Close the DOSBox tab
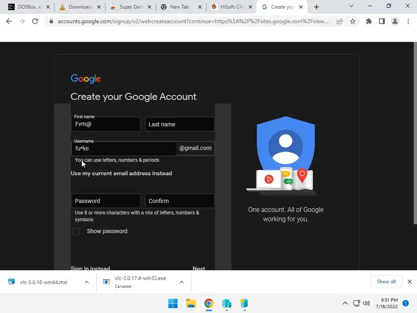The image size is (417, 313). (48, 7)
